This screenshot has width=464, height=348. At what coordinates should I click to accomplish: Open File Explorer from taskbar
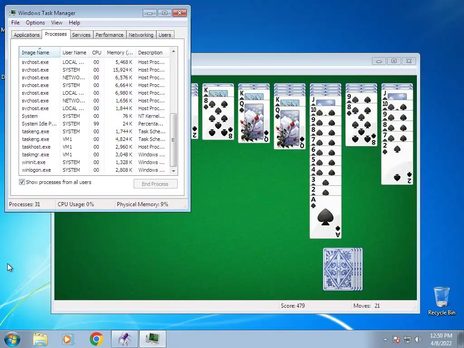coord(40,339)
